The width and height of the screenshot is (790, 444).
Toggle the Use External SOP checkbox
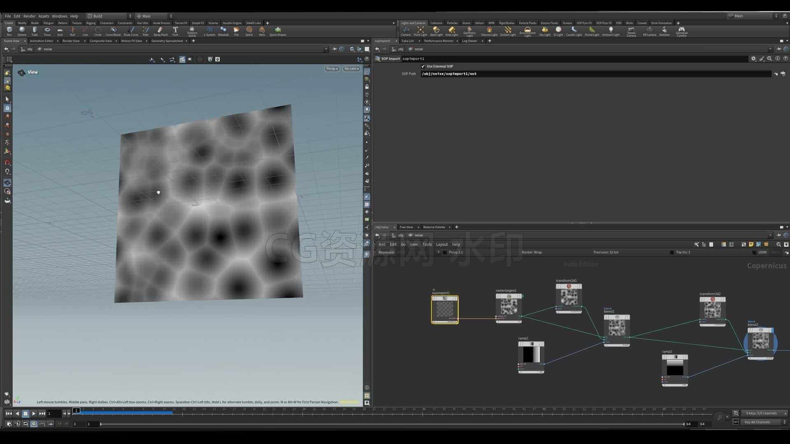click(x=423, y=66)
